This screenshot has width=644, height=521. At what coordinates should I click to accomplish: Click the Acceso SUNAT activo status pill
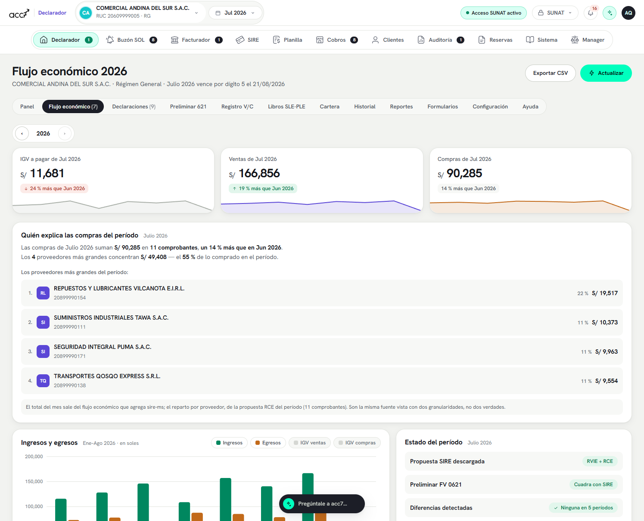pyautogui.click(x=494, y=13)
